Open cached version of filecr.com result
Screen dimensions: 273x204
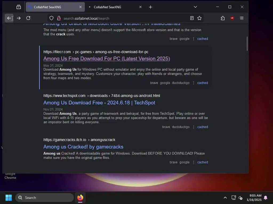[x=203, y=83]
